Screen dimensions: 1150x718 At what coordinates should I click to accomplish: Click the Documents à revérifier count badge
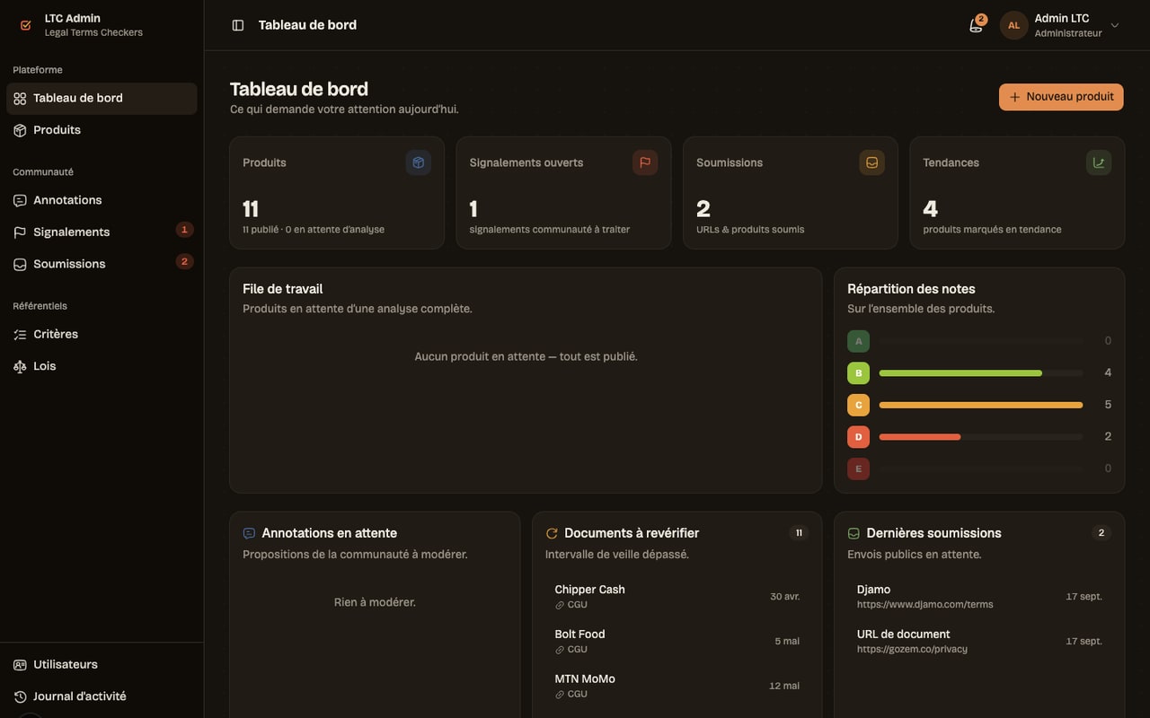[x=799, y=533]
